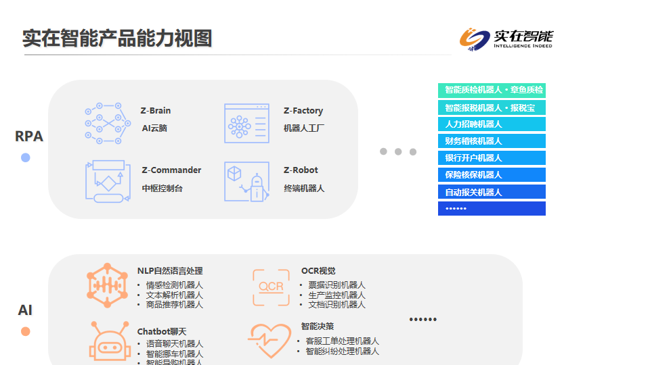Click the dark blue …… bar
650x365 pixels.
[x=492, y=209]
